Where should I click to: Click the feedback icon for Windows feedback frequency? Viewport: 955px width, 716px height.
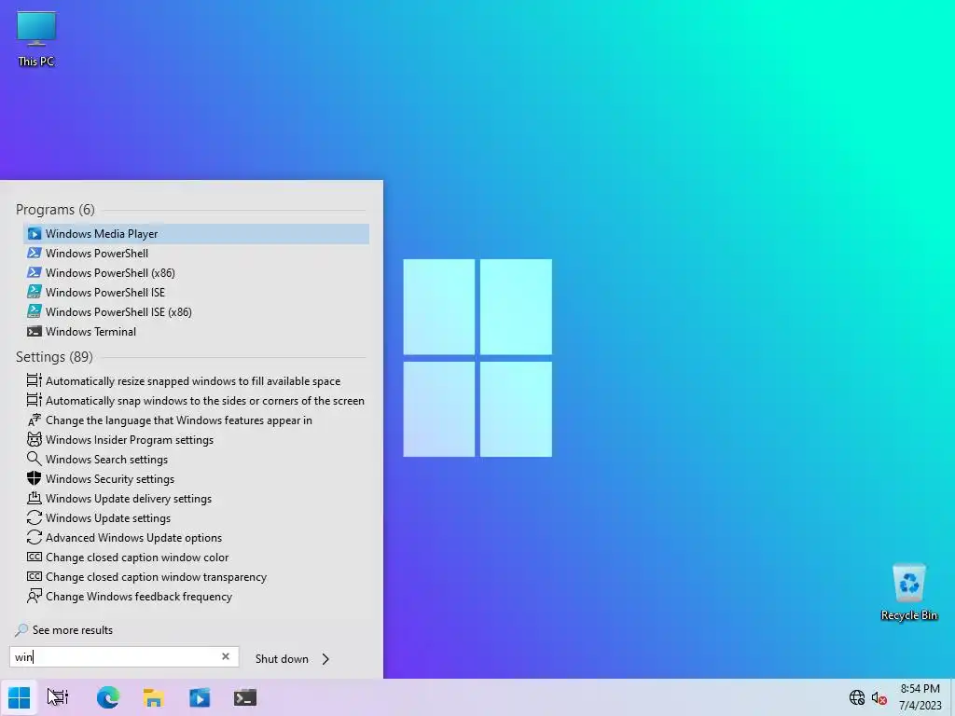pos(35,596)
